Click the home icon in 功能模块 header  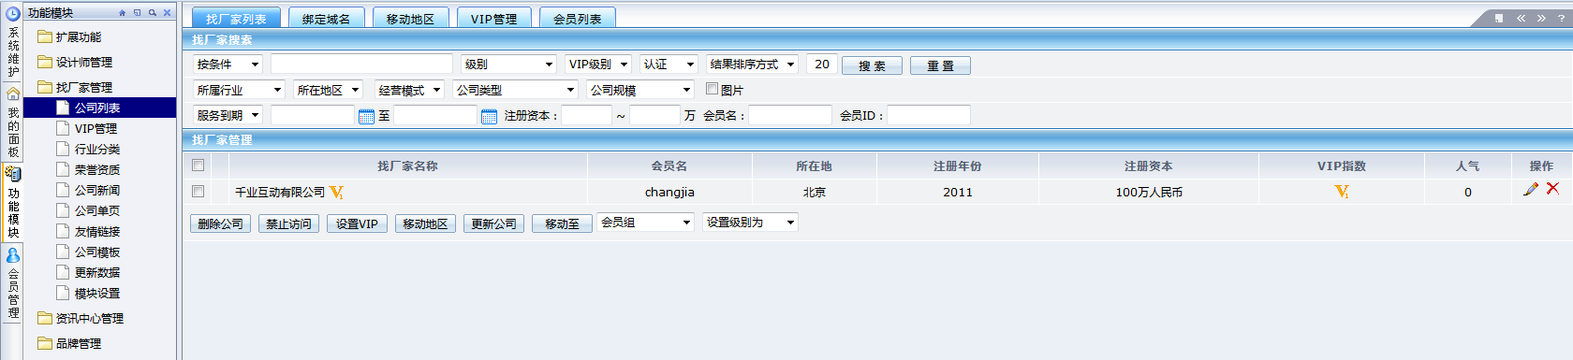(x=123, y=13)
